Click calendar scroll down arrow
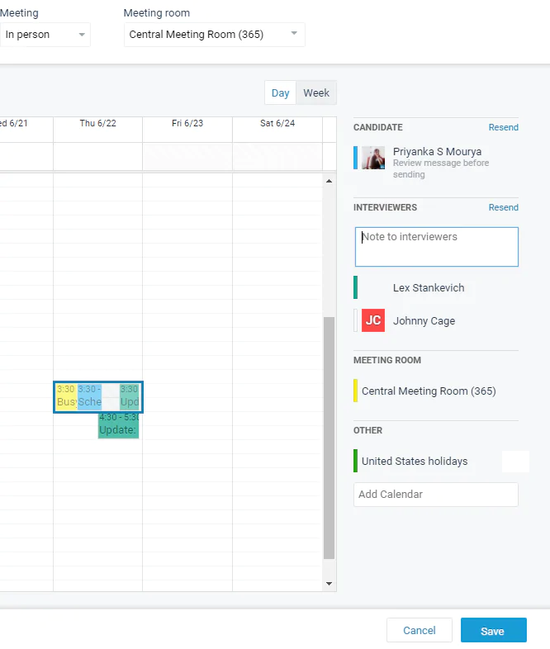 pos(329,584)
